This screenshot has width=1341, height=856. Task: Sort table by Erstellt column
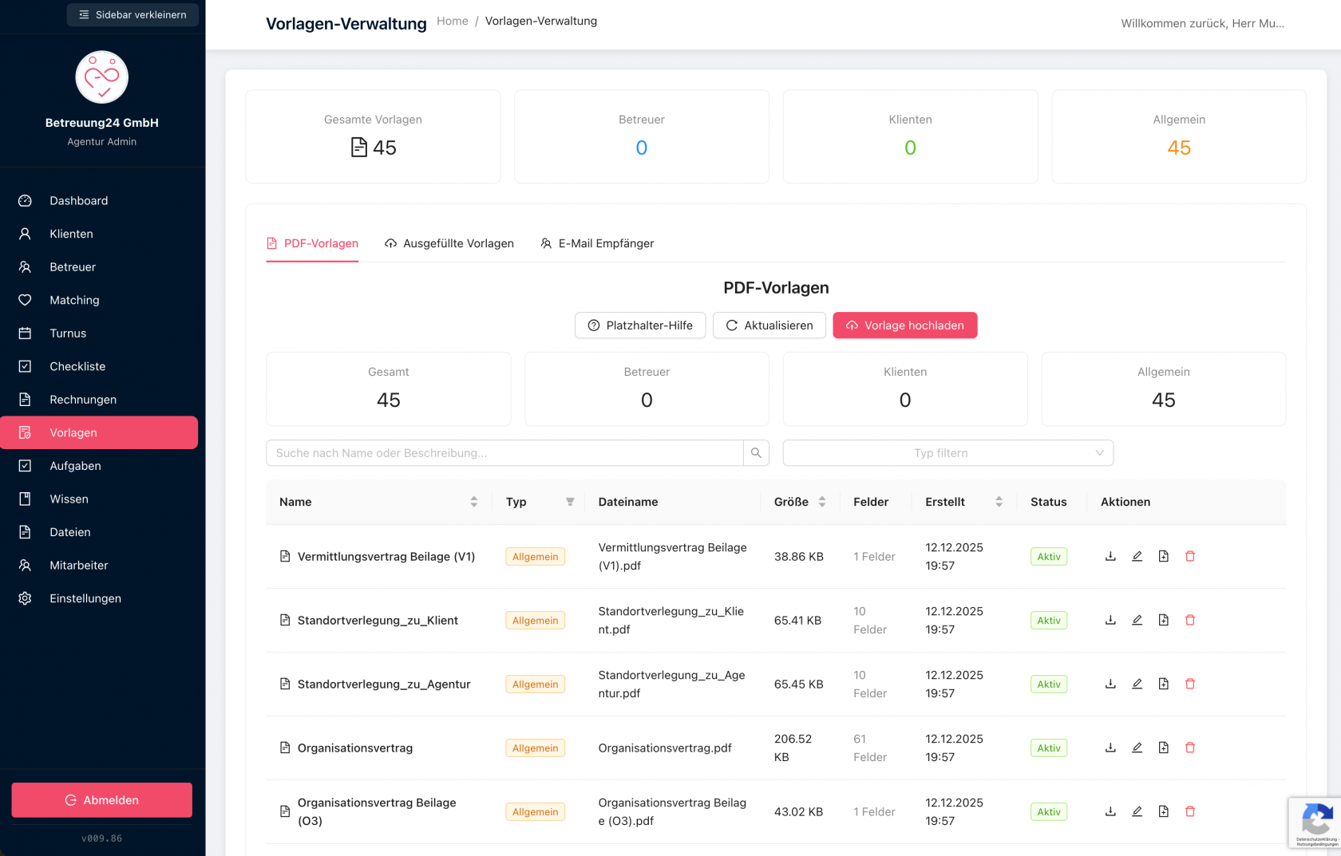click(999, 502)
